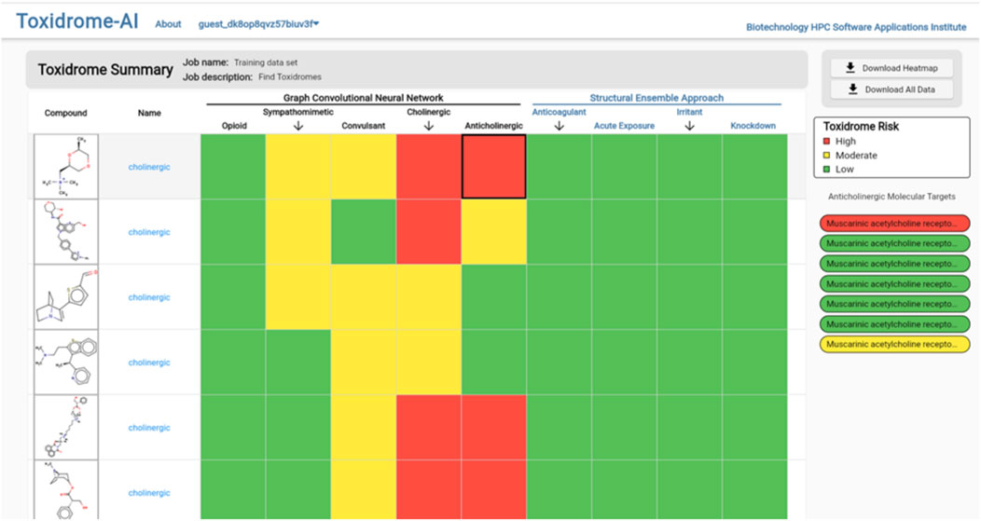Click the sixth compound structure thumbnail
Screen dimensions: 981x521
pyautogui.click(x=66, y=489)
